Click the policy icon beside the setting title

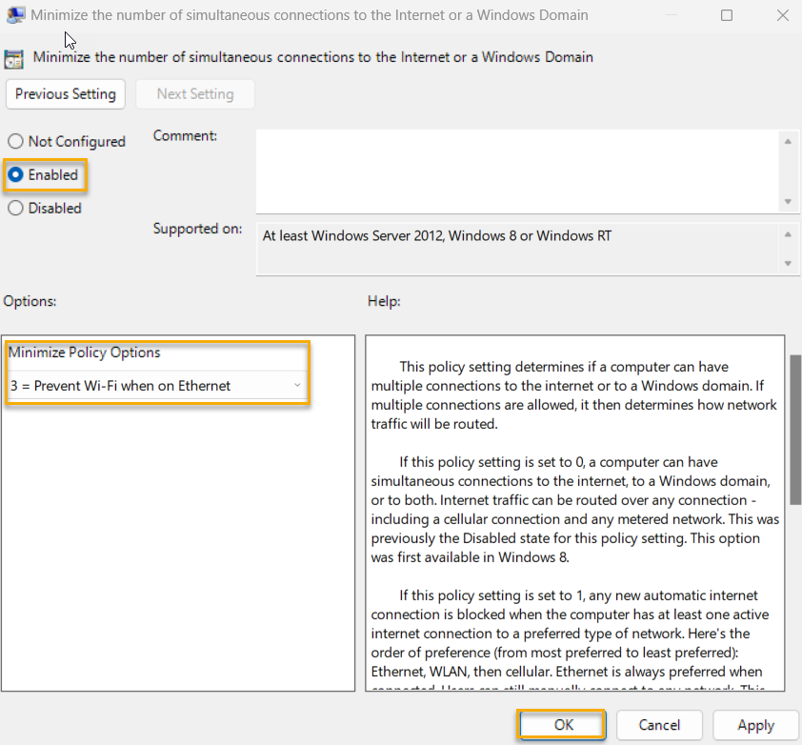point(14,58)
